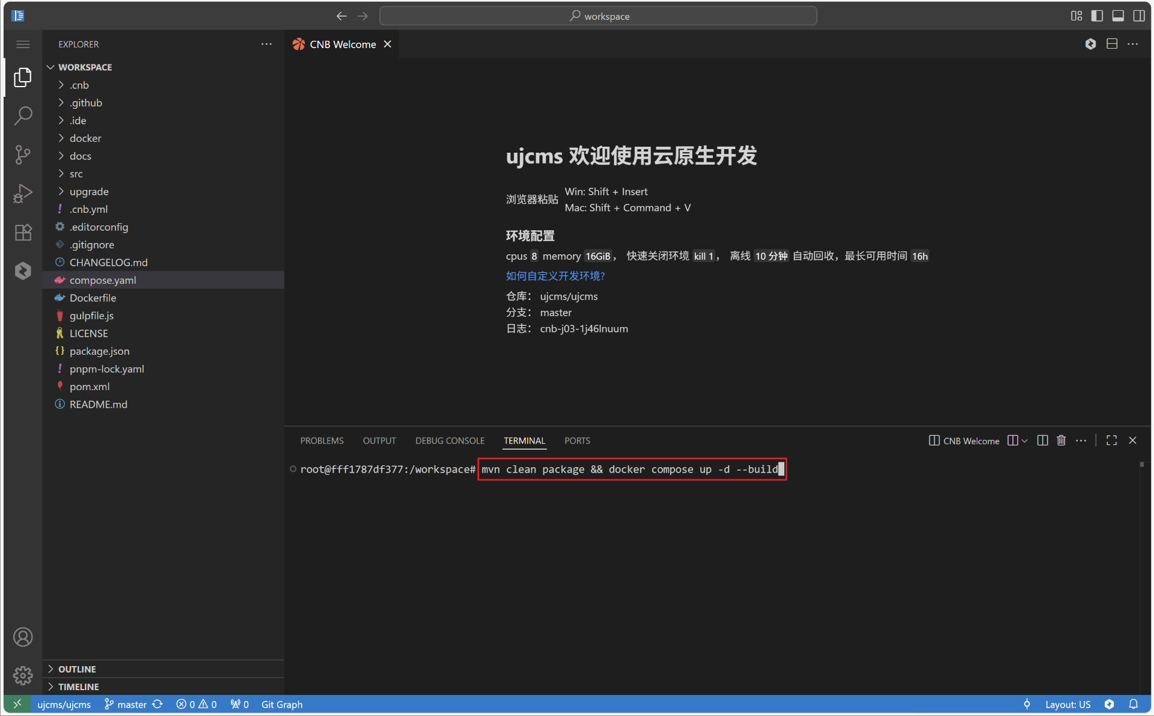This screenshot has height=716, width=1154.
Task: Switch to the PROBLEMS panel tab
Action: click(x=322, y=441)
